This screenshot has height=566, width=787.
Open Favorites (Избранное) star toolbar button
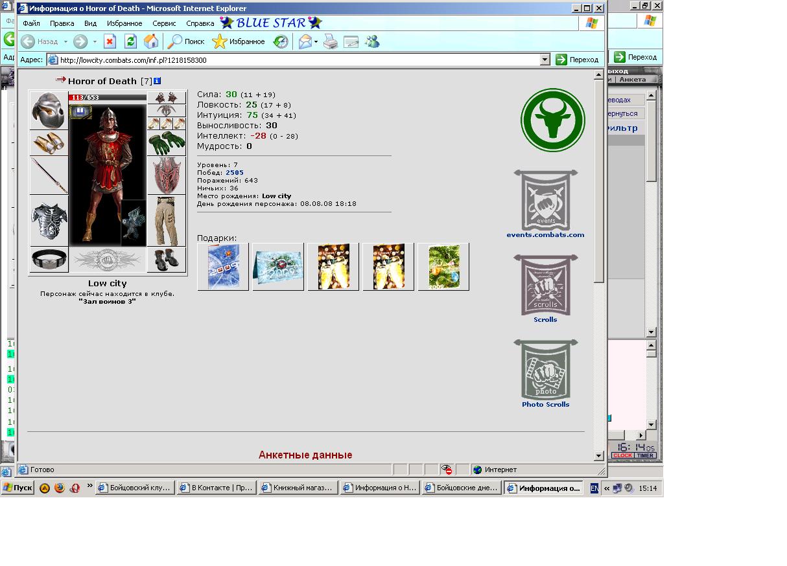pyautogui.click(x=239, y=41)
